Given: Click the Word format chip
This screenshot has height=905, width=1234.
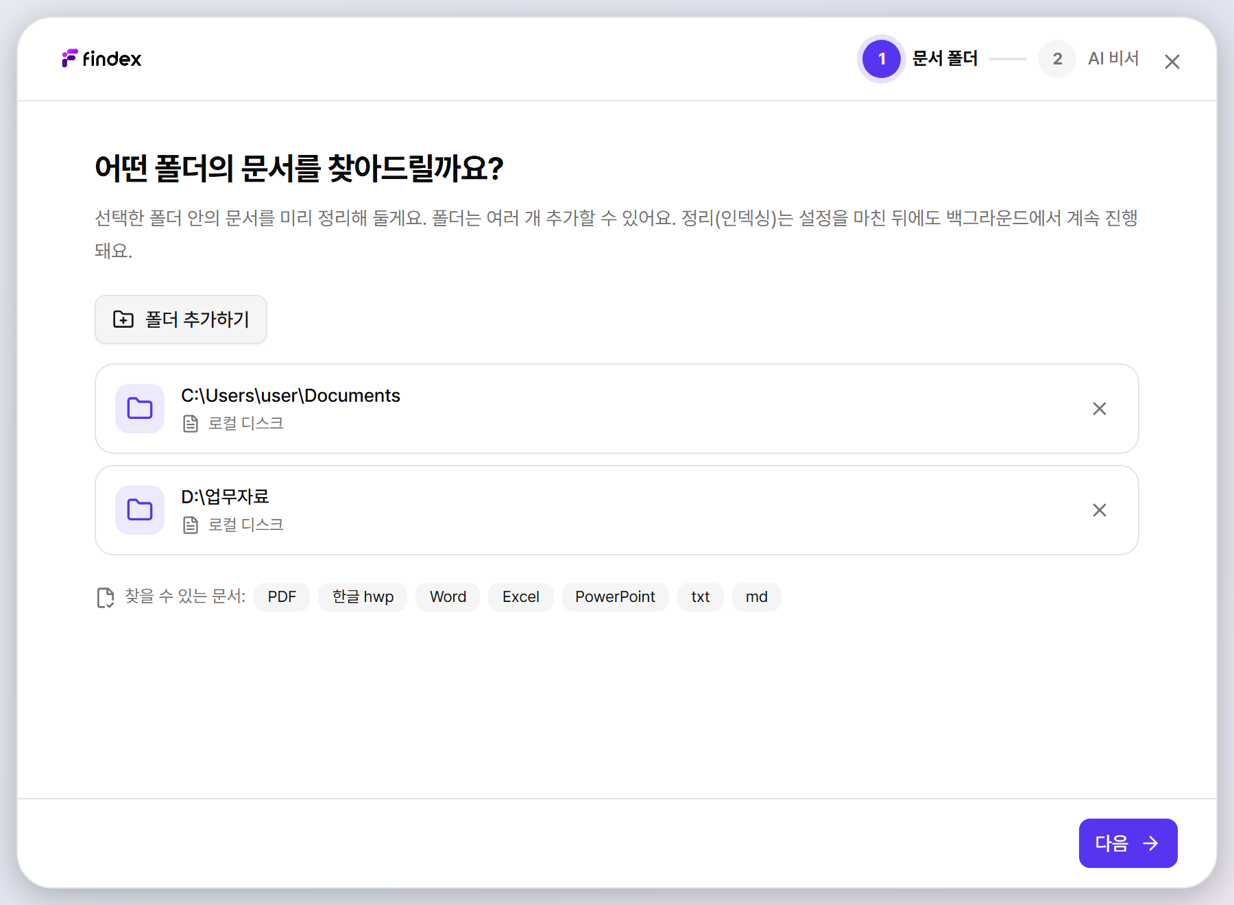Looking at the screenshot, I should [448, 597].
